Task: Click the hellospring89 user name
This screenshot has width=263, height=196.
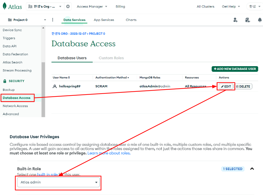Action: 70,86
